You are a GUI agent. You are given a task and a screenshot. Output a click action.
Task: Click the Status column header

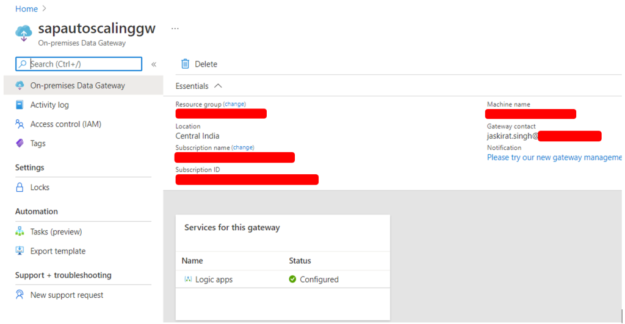coord(300,261)
